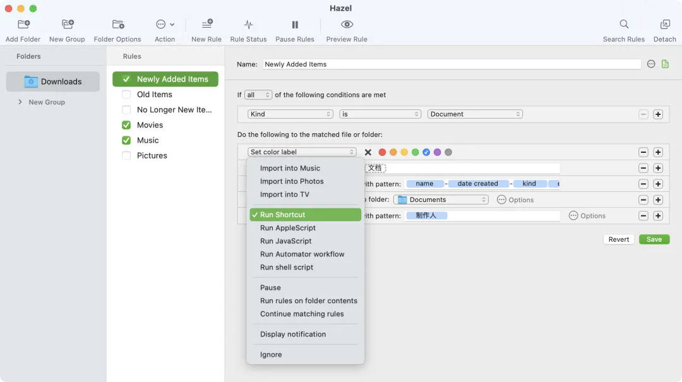The image size is (682, 382).
Task: Disable the Music rule checkbox
Action: [126, 140]
